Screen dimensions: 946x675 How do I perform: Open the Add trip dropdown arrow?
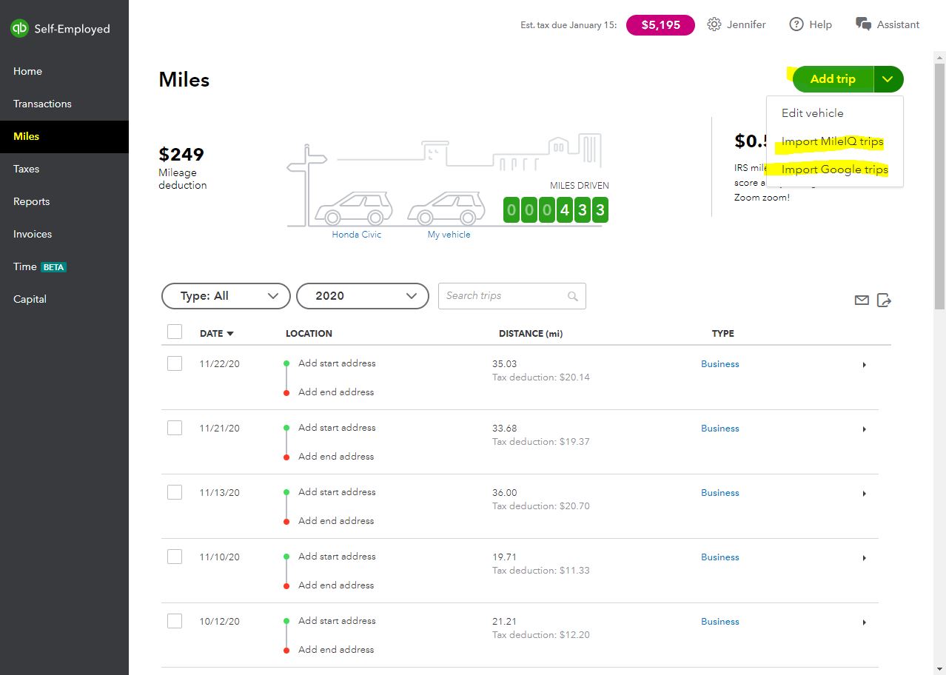888,79
